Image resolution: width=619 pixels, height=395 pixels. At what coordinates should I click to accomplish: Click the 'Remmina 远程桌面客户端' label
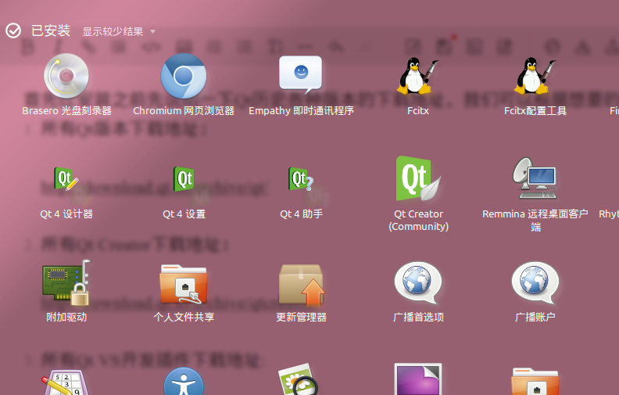point(535,220)
